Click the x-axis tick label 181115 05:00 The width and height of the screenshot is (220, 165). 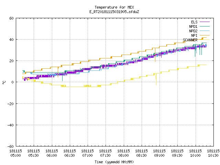15,153
